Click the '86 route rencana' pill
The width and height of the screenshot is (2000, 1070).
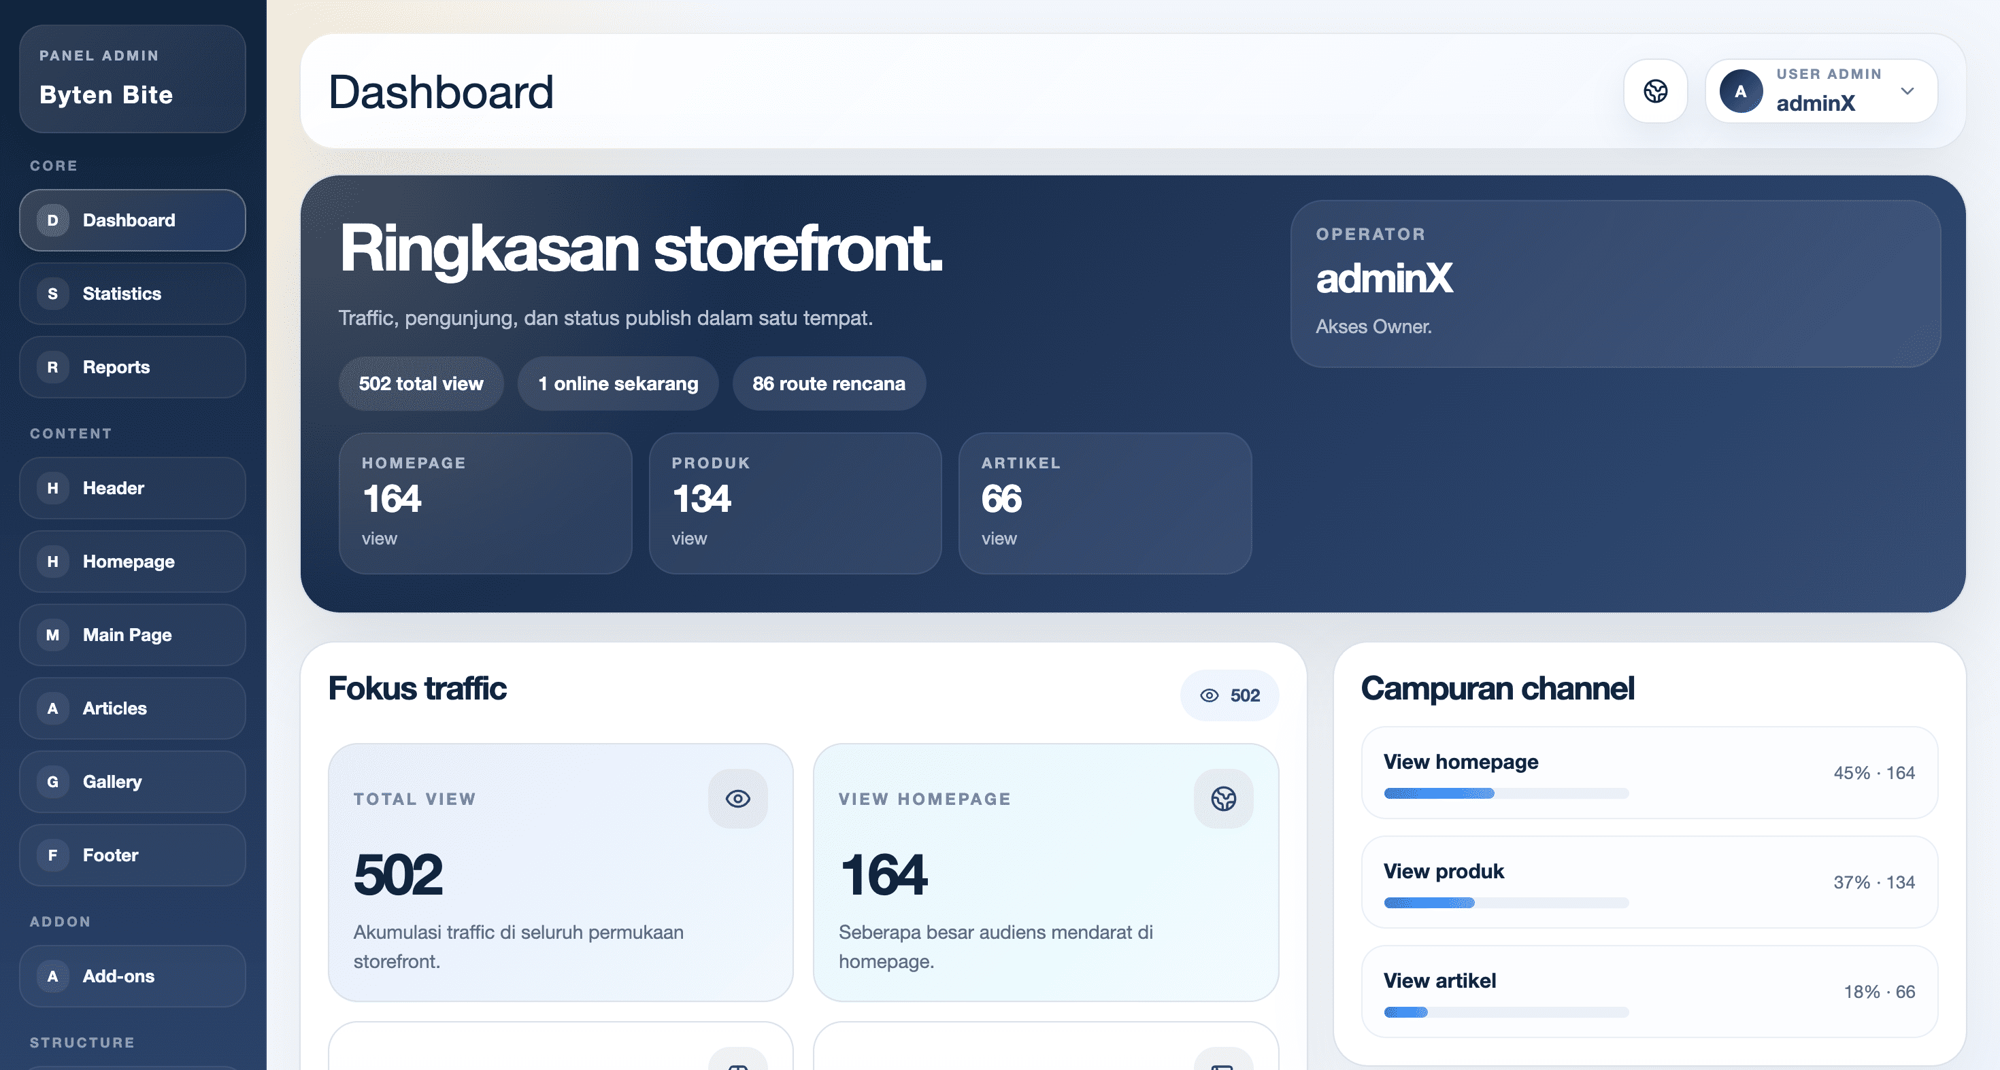(x=829, y=383)
